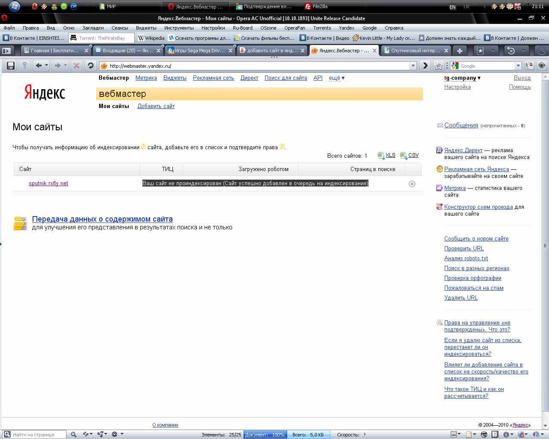Expand the 'ещё' services dropdown
The width and height of the screenshot is (549, 439).
point(337,78)
